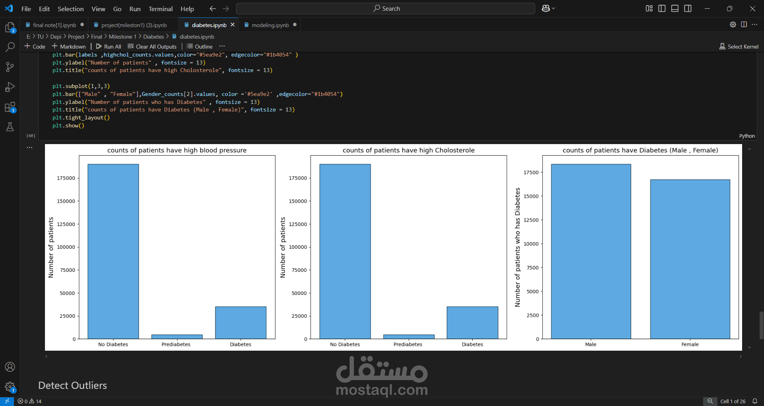Open the File menu
Viewport: 764px width, 406px height.
click(x=26, y=8)
